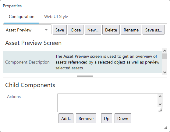Open the Asset Preview dropdown arrow

point(46,30)
